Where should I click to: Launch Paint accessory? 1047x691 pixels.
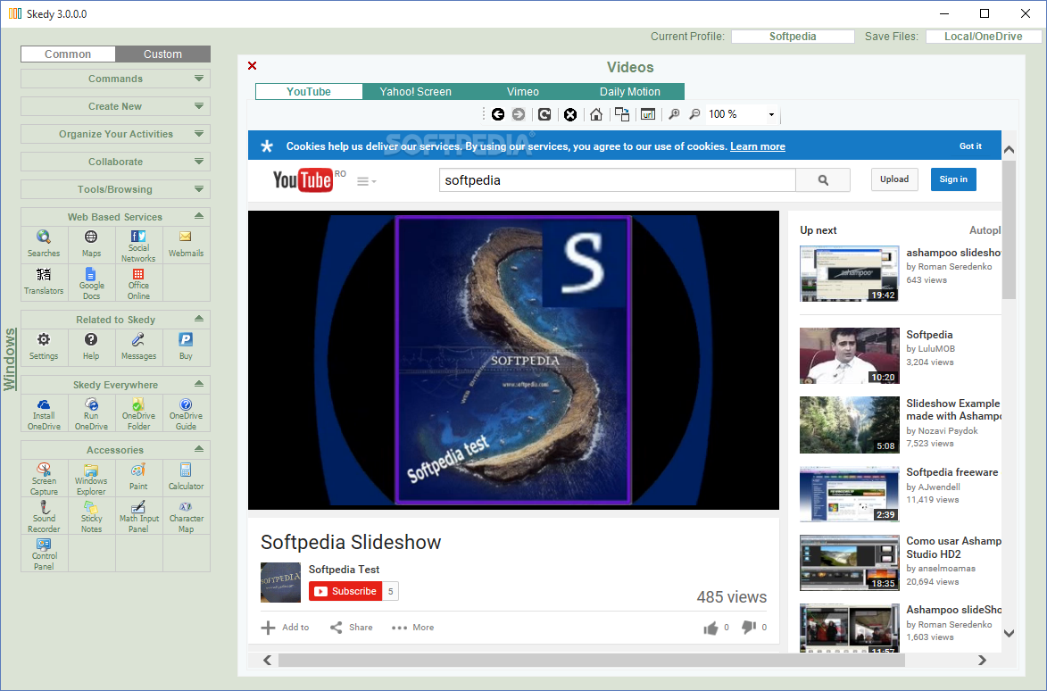(x=139, y=478)
